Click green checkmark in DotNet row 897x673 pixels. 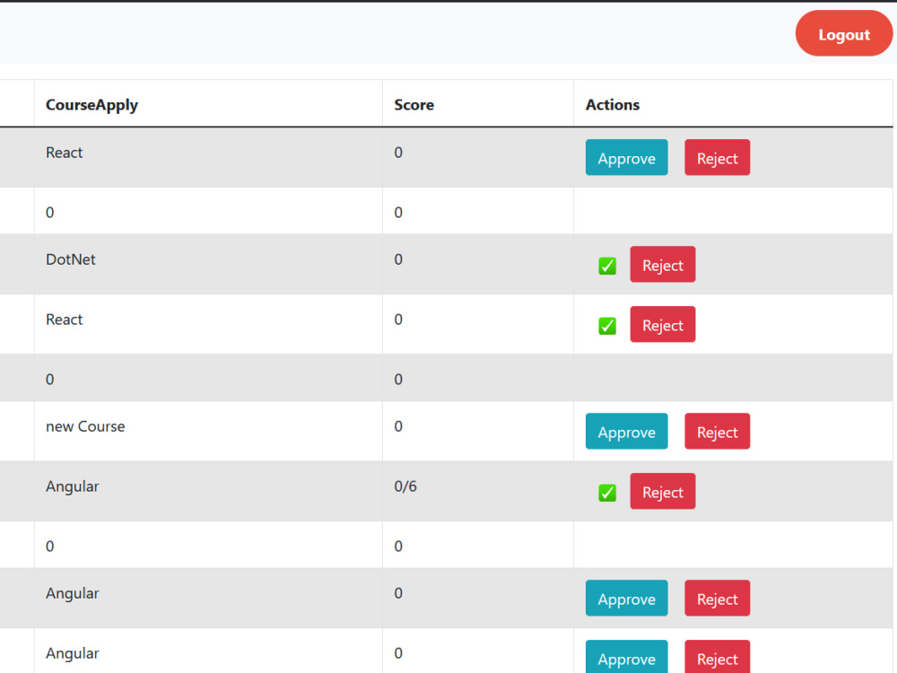click(x=607, y=266)
